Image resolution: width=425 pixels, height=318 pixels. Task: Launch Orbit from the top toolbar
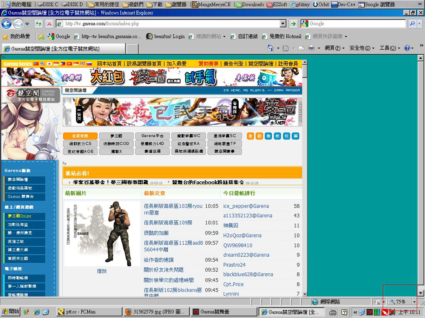(x=321, y=4)
